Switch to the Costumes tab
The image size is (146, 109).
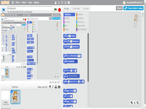(x=76, y=8)
